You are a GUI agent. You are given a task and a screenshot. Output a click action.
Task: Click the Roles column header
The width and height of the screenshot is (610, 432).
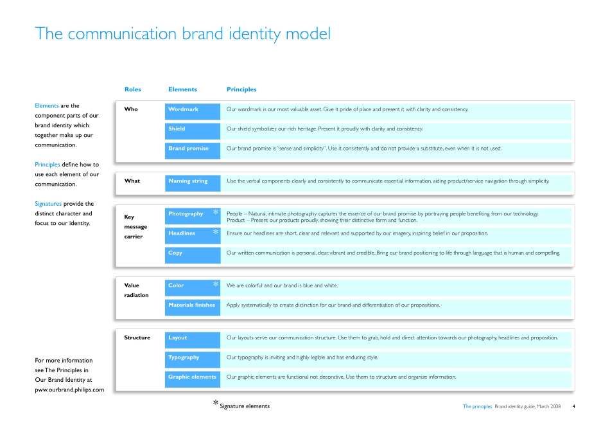click(x=132, y=89)
